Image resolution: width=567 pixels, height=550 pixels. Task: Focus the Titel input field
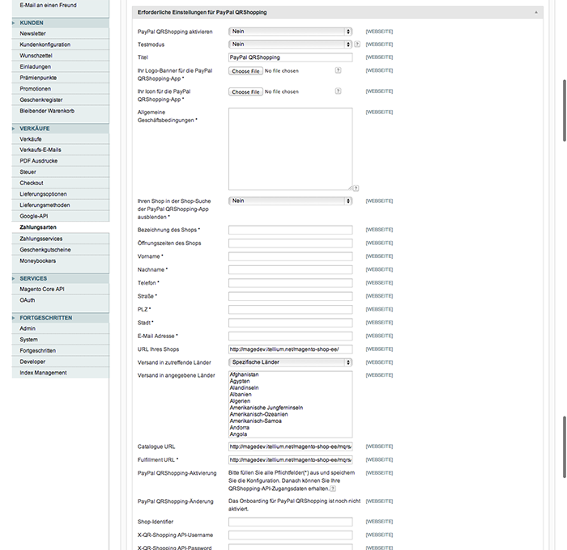290,57
